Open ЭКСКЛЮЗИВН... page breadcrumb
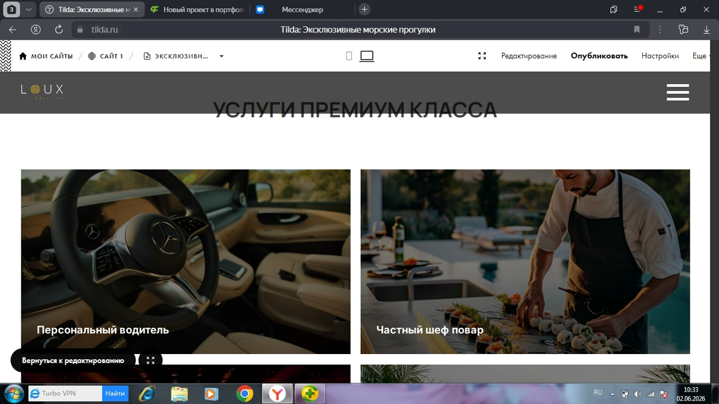 [x=176, y=56]
